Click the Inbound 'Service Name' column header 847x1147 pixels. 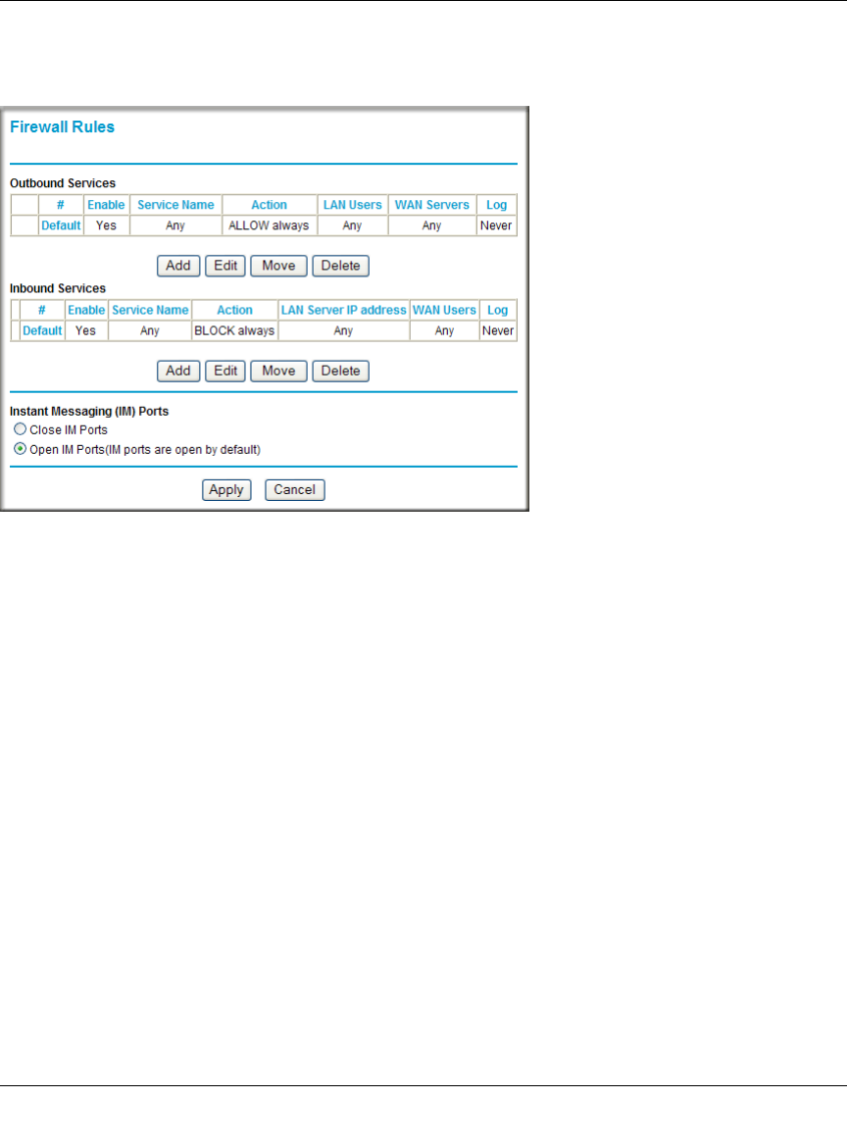[x=150, y=310]
